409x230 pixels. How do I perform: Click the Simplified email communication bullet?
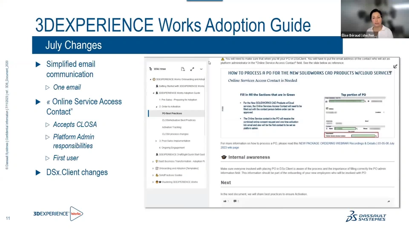[x=71, y=69]
